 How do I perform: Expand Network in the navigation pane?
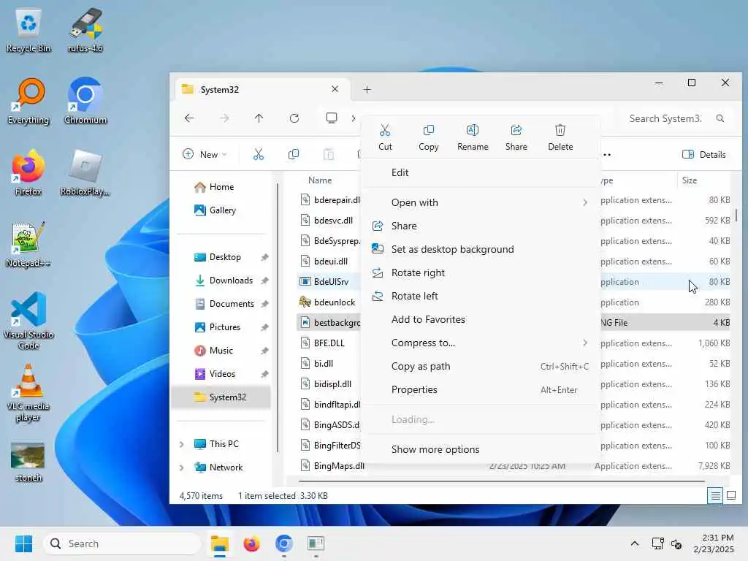coord(181,467)
